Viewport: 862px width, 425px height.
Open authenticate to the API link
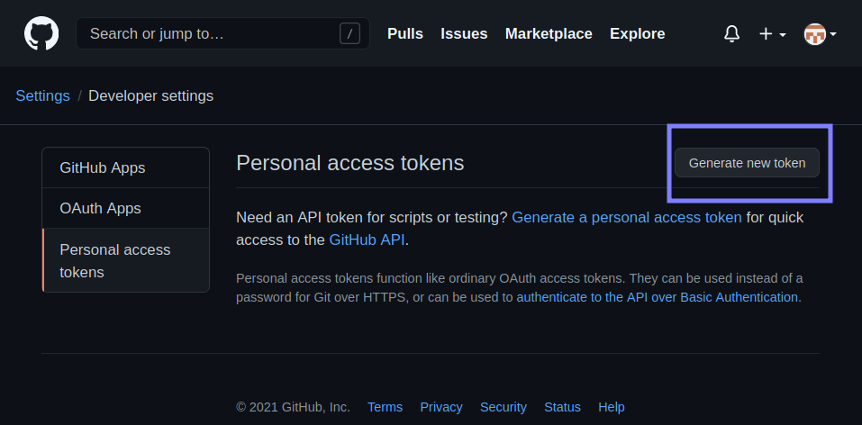point(657,297)
